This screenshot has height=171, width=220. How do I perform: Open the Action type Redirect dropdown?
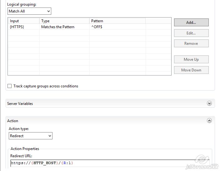31,136
